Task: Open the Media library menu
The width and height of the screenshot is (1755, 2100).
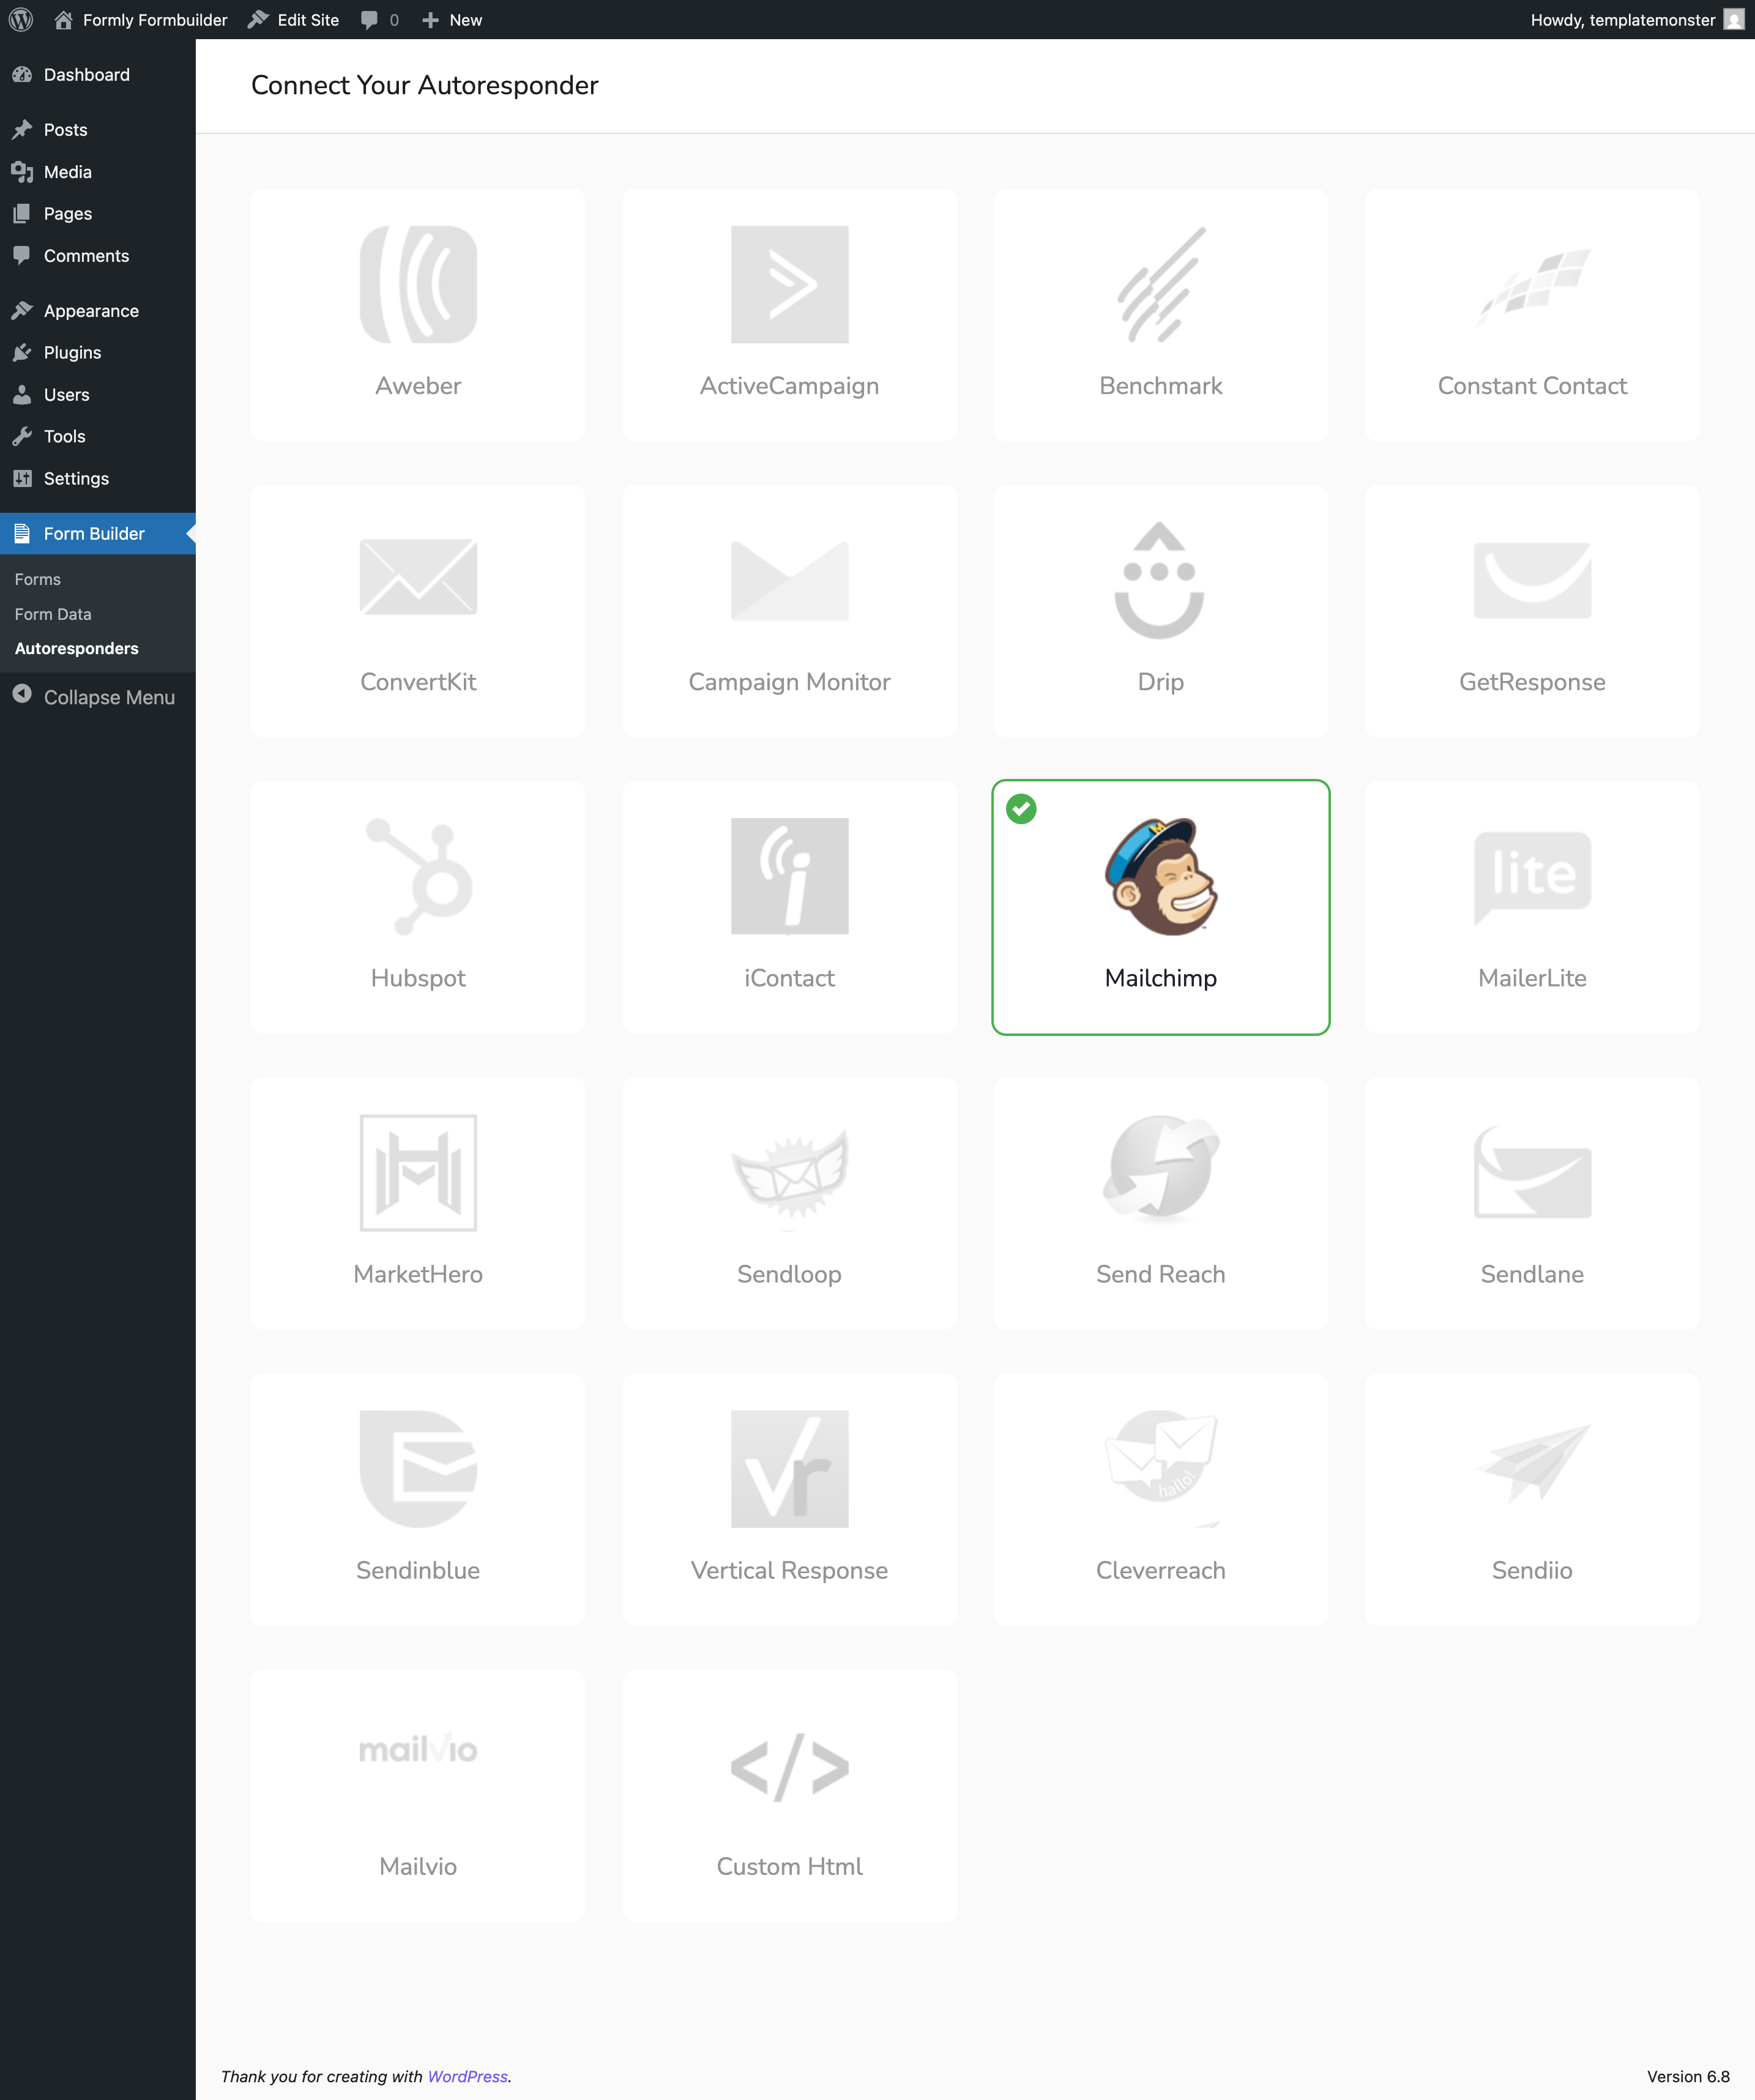Action: [97, 172]
